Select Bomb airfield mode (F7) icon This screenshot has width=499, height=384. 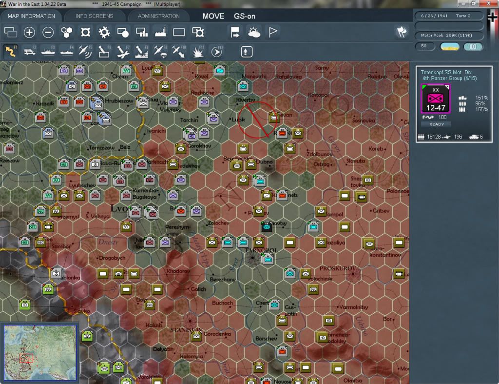pos(123,52)
